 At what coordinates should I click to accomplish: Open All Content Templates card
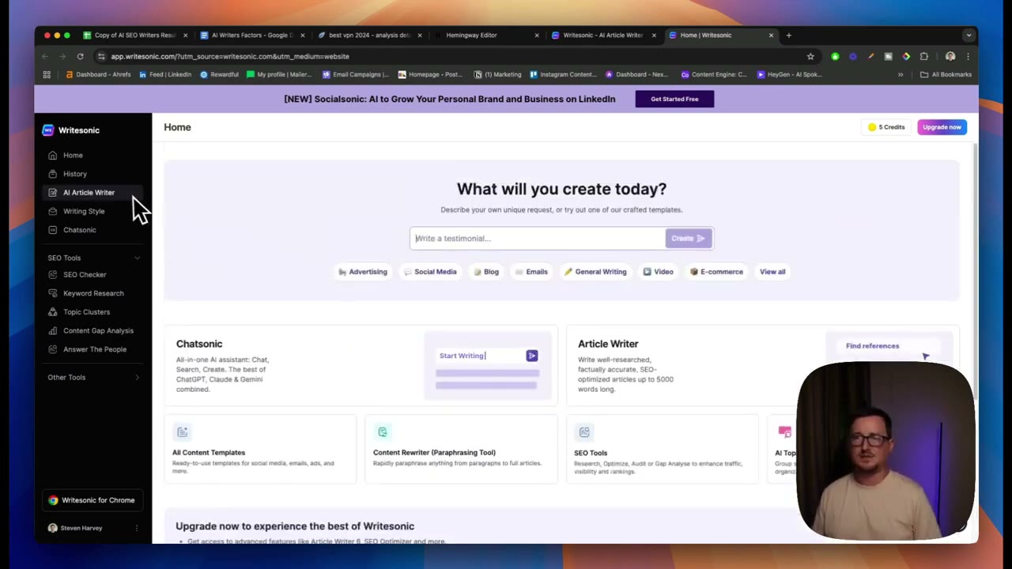(260, 450)
